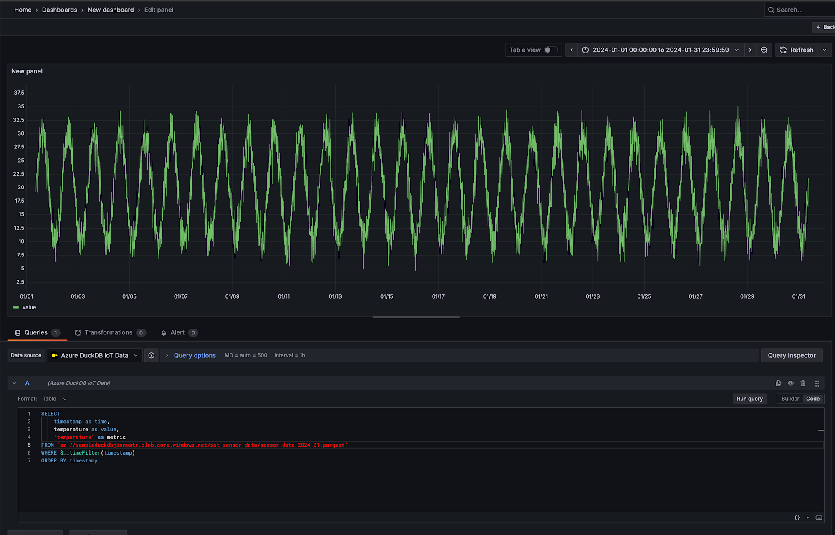Click the editor minimap marker

click(x=821, y=430)
